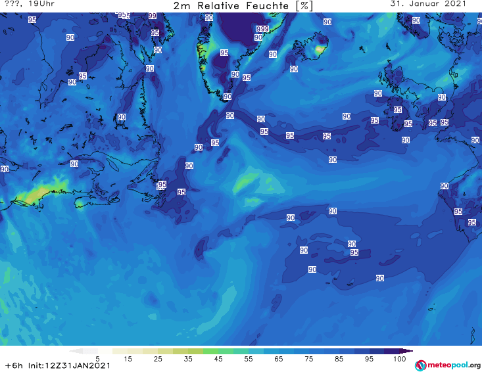The image size is (482, 372).
Task: Click legend value 5
Action: click(97, 359)
